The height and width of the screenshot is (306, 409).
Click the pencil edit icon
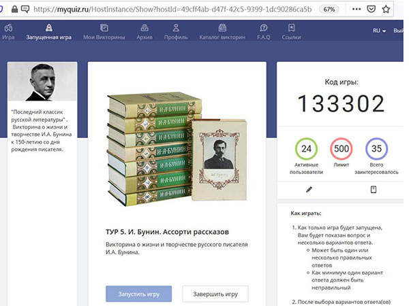(309, 189)
